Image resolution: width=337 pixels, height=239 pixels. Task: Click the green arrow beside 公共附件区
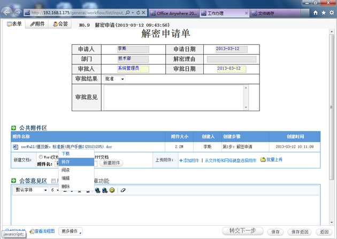14,128
